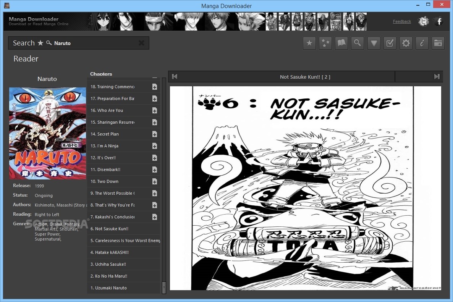Add chapter 17 Preparation For Battle to downloads
Image resolution: width=453 pixels, height=302 pixels.
(155, 99)
